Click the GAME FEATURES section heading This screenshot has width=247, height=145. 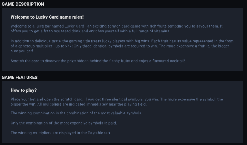point(19,77)
